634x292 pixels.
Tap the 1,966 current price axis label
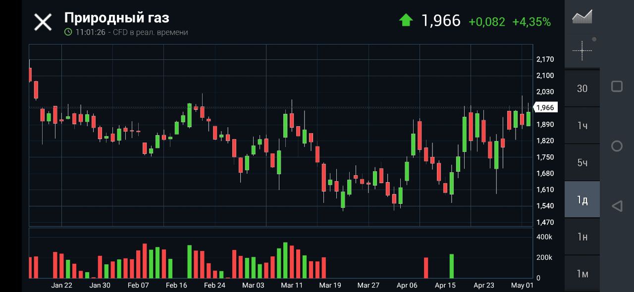tap(545, 107)
